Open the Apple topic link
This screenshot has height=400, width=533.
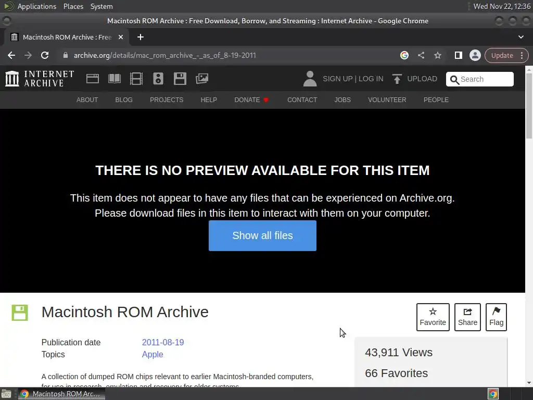pos(153,354)
